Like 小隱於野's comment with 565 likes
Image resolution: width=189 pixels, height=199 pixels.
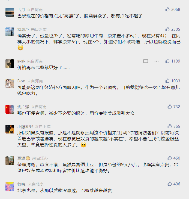pos(170,126)
